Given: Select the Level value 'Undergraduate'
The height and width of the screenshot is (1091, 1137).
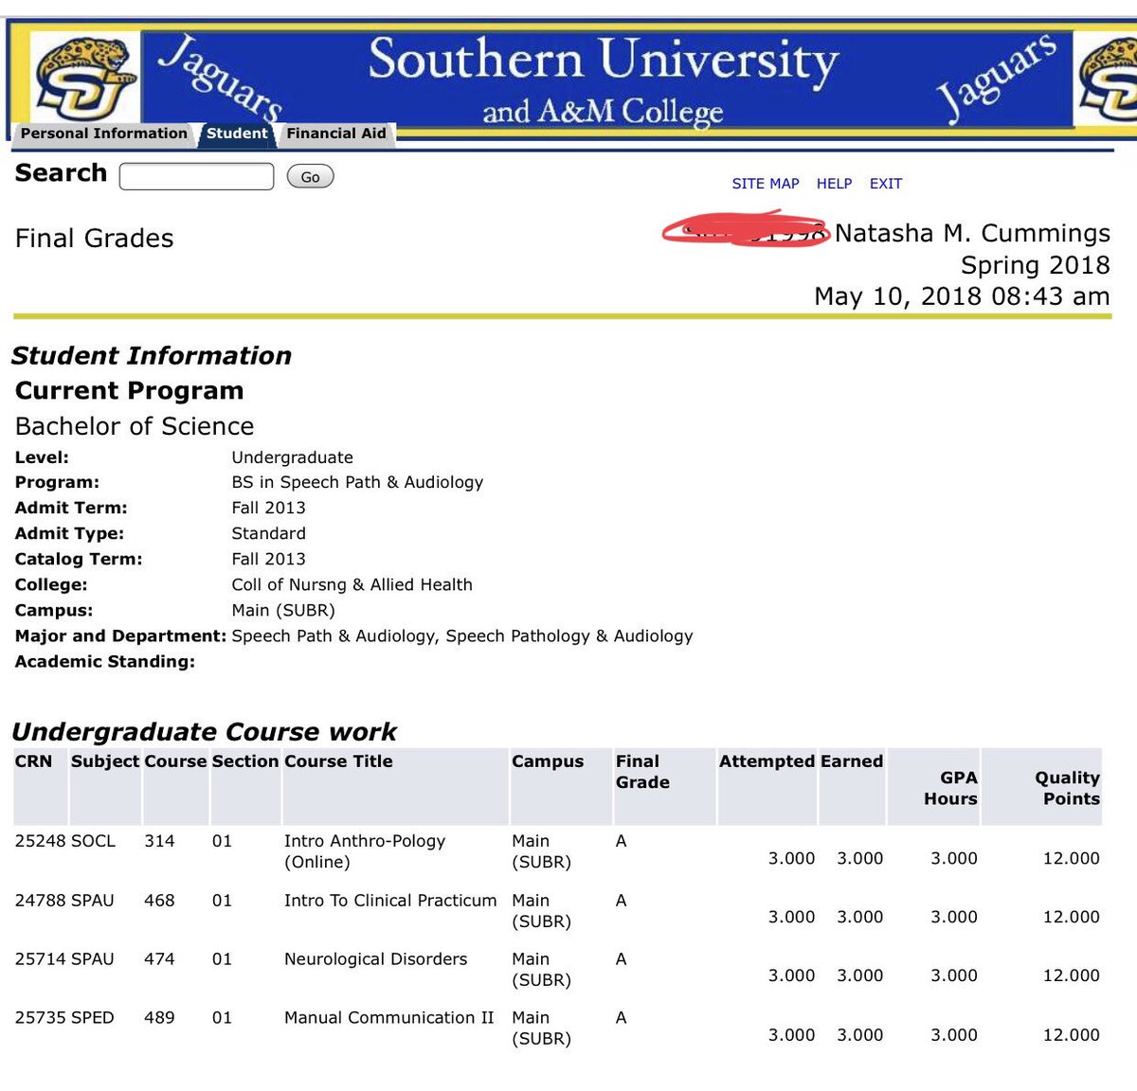Looking at the screenshot, I should click(292, 457).
